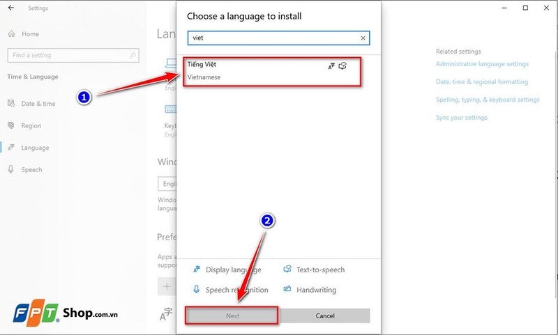The height and width of the screenshot is (335, 558).
Task: Open Administrative language settings link
Action: pos(482,64)
